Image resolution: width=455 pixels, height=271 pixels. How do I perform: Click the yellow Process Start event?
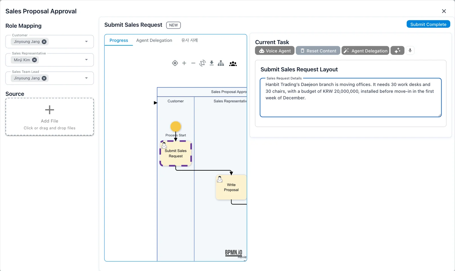point(176,126)
